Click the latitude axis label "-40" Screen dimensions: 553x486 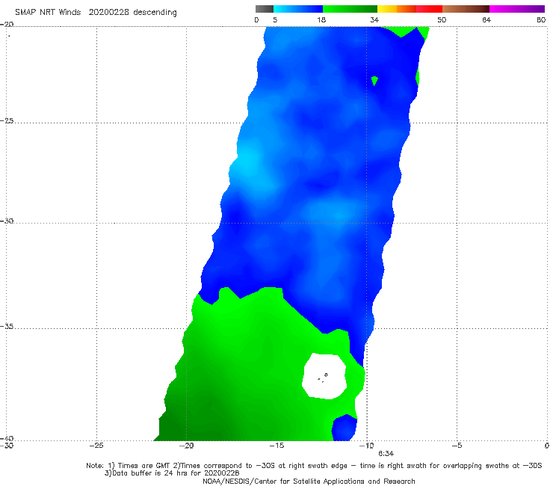tap(7, 438)
